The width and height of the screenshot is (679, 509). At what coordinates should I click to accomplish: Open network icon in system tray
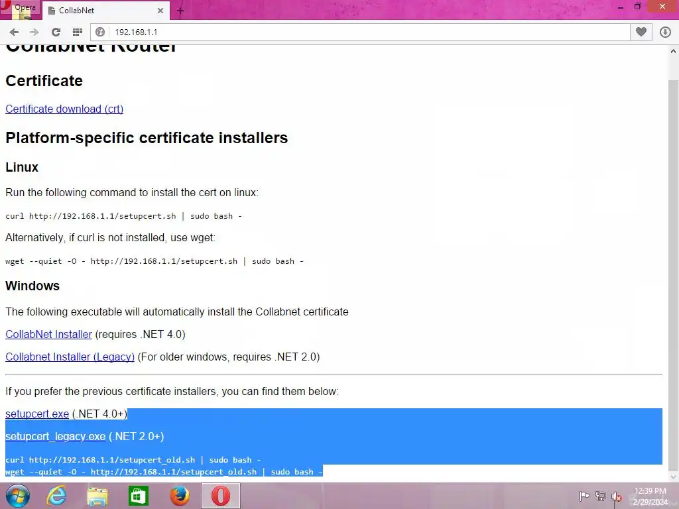(x=601, y=496)
